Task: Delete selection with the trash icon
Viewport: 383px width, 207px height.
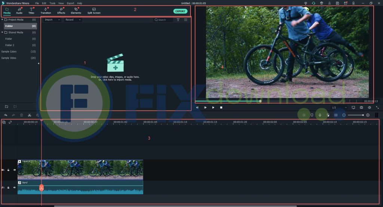Action: coord(22,115)
